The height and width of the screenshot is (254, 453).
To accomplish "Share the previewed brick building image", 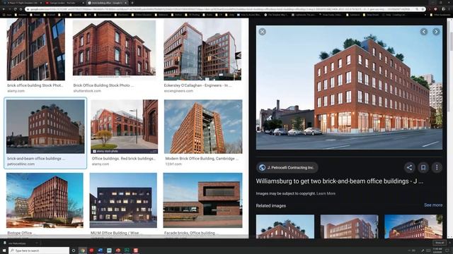I will pyautogui.click(x=409, y=167).
